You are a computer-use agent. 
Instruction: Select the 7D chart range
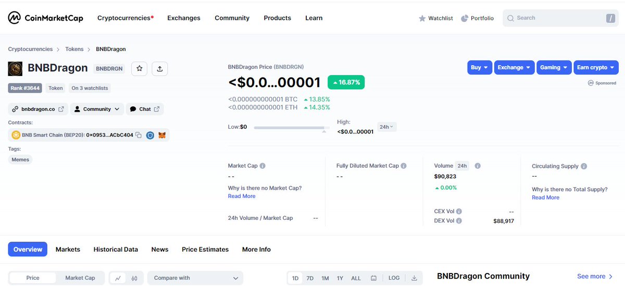(310, 278)
